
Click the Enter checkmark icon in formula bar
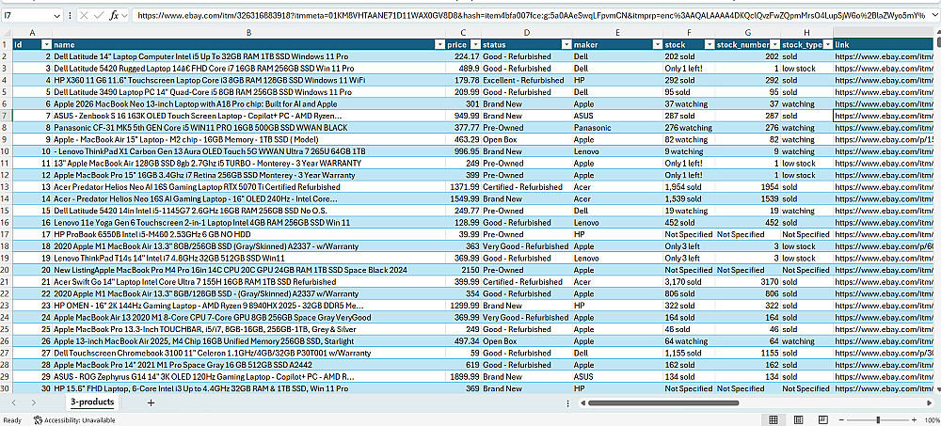(x=99, y=16)
